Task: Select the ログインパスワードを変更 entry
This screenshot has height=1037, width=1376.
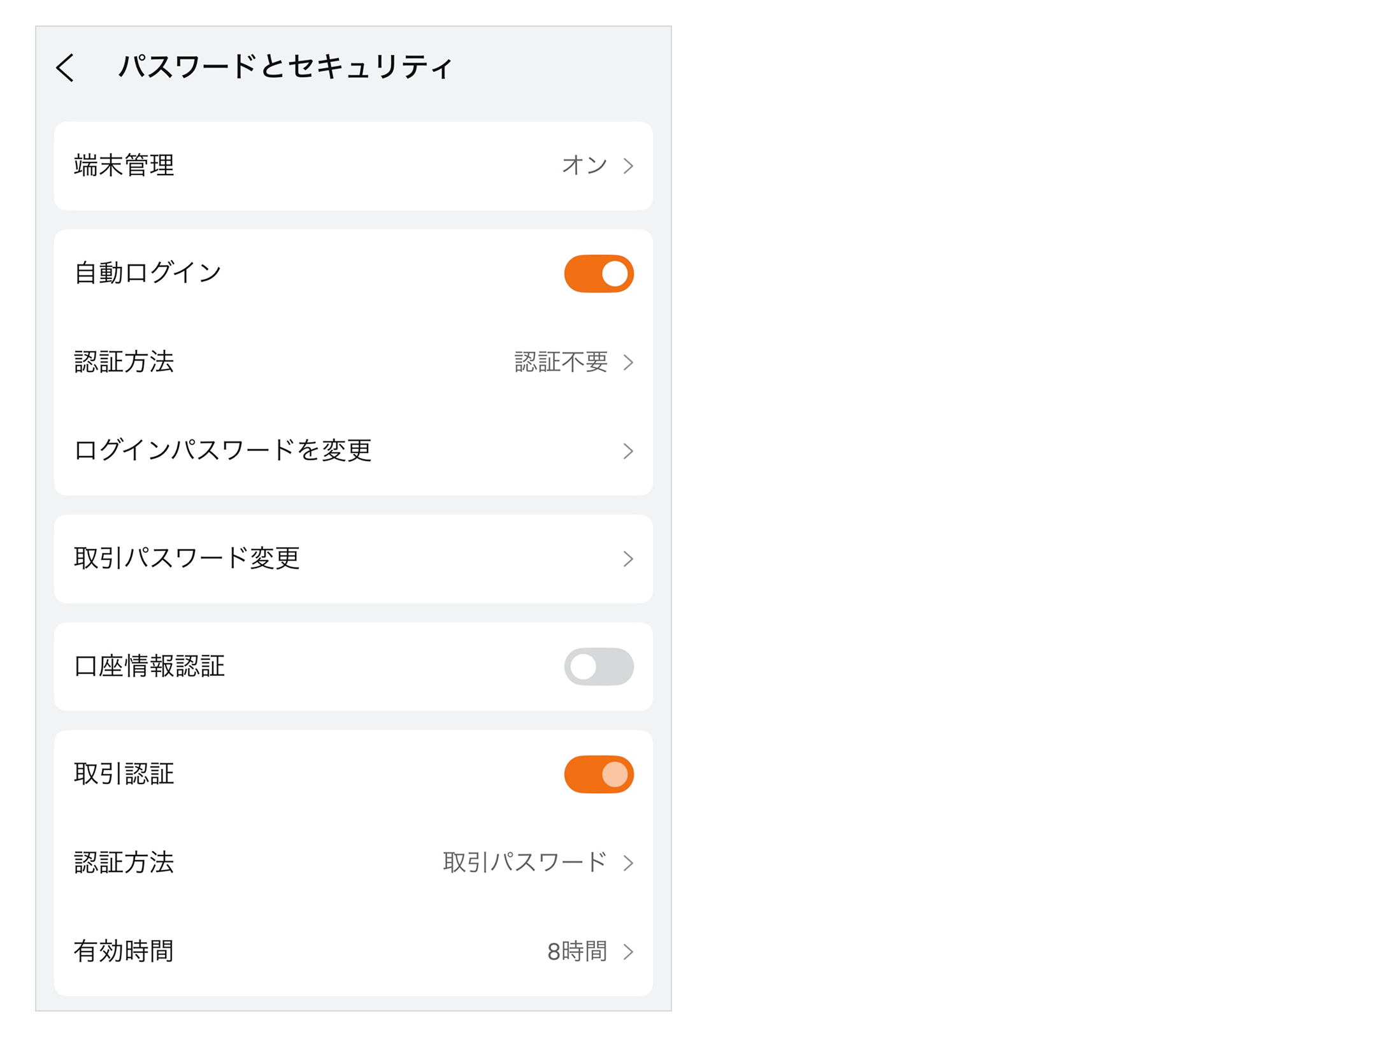Action: (x=223, y=451)
